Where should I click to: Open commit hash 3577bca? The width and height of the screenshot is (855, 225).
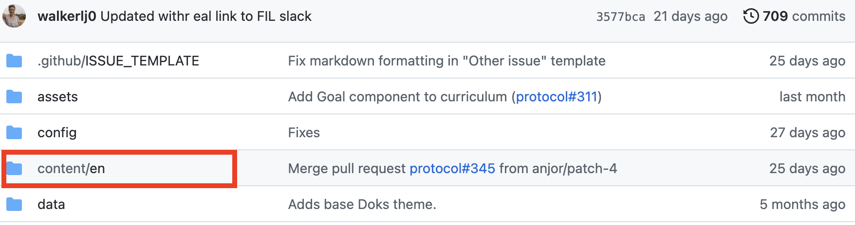tap(620, 16)
